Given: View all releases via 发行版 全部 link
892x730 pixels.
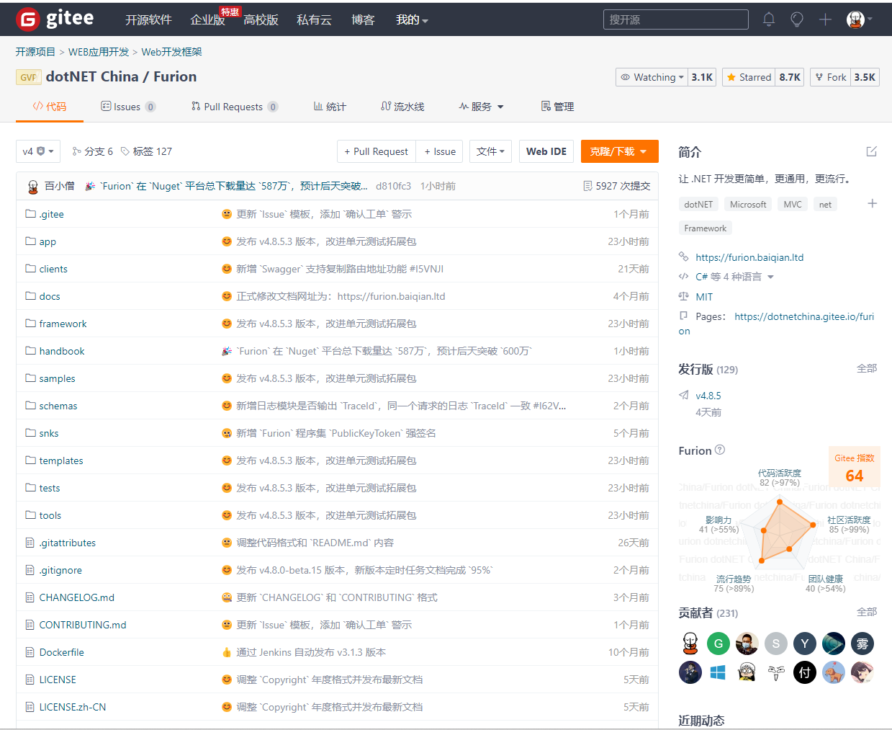Looking at the screenshot, I should (867, 368).
